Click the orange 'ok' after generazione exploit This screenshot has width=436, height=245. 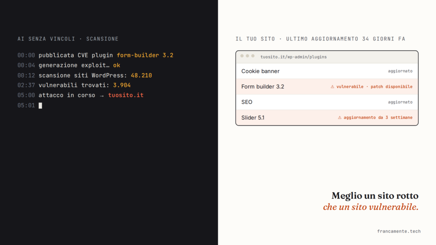click(x=117, y=65)
